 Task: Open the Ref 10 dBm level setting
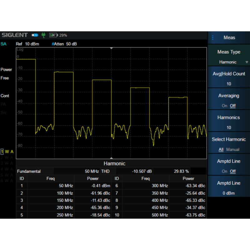tap(27, 44)
